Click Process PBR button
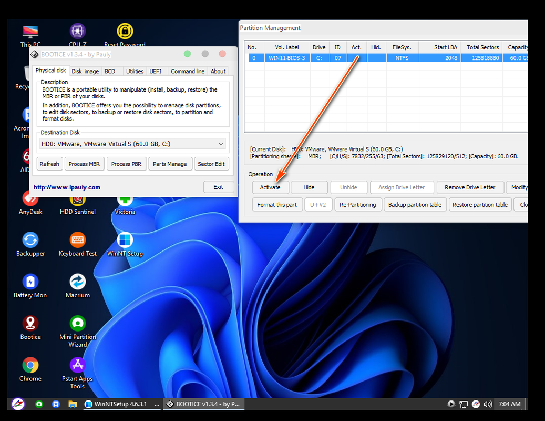The height and width of the screenshot is (421, 545). (126, 164)
